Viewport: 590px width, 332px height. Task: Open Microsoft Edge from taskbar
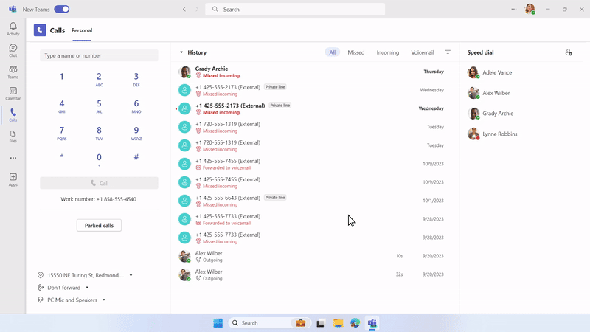[x=355, y=323]
